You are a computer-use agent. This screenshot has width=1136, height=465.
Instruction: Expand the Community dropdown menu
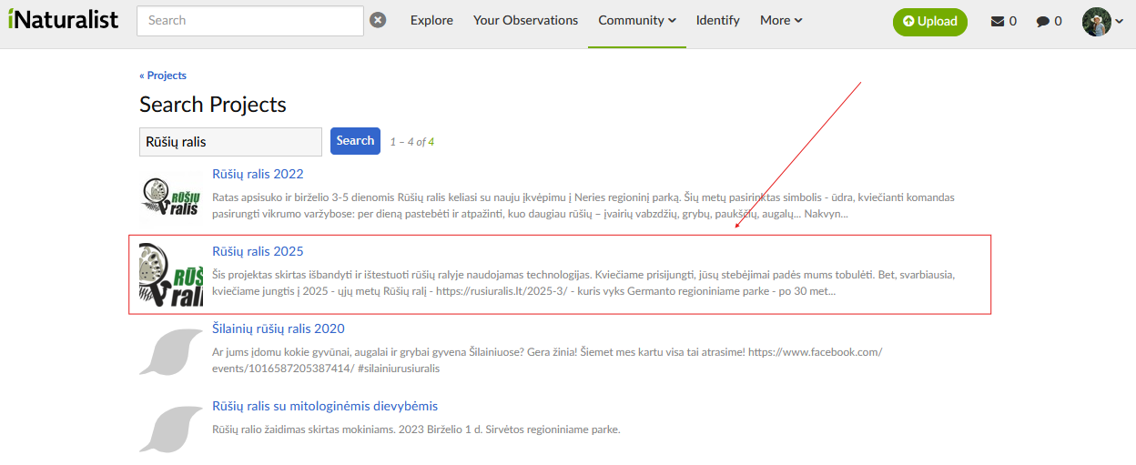pyautogui.click(x=637, y=20)
